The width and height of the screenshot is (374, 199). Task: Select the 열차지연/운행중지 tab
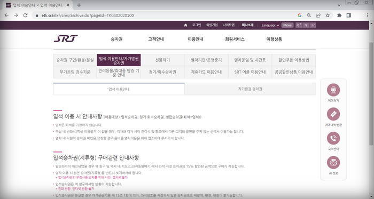[206, 60]
